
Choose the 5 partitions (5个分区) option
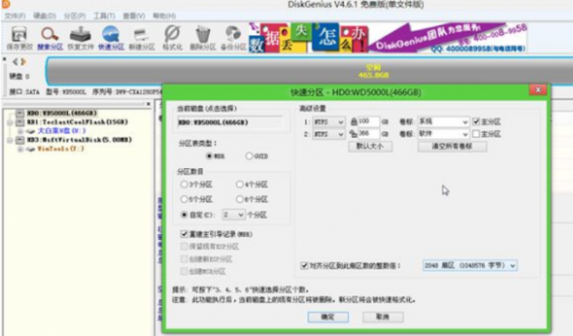click(184, 200)
